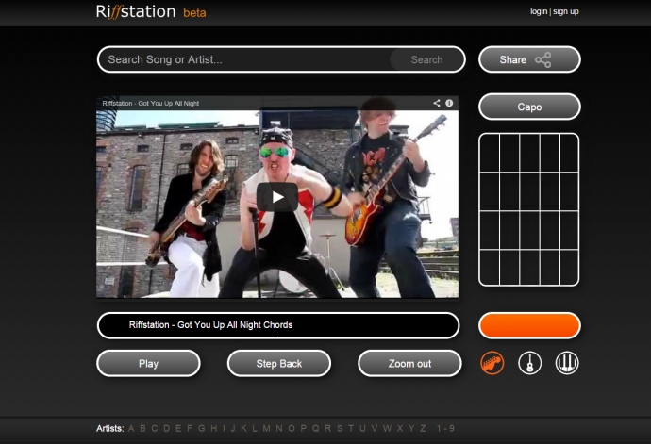This screenshot has height=444, width=651.
Task: Browse artists starting with C
Action: pyautogui.click(x=155, y=428)
